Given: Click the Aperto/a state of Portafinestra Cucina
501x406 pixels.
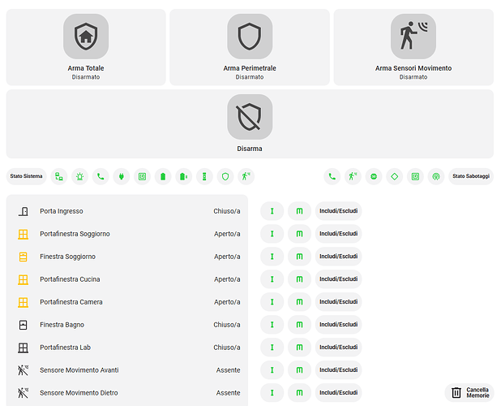Looking at the screenshot, I should [227, 279].
